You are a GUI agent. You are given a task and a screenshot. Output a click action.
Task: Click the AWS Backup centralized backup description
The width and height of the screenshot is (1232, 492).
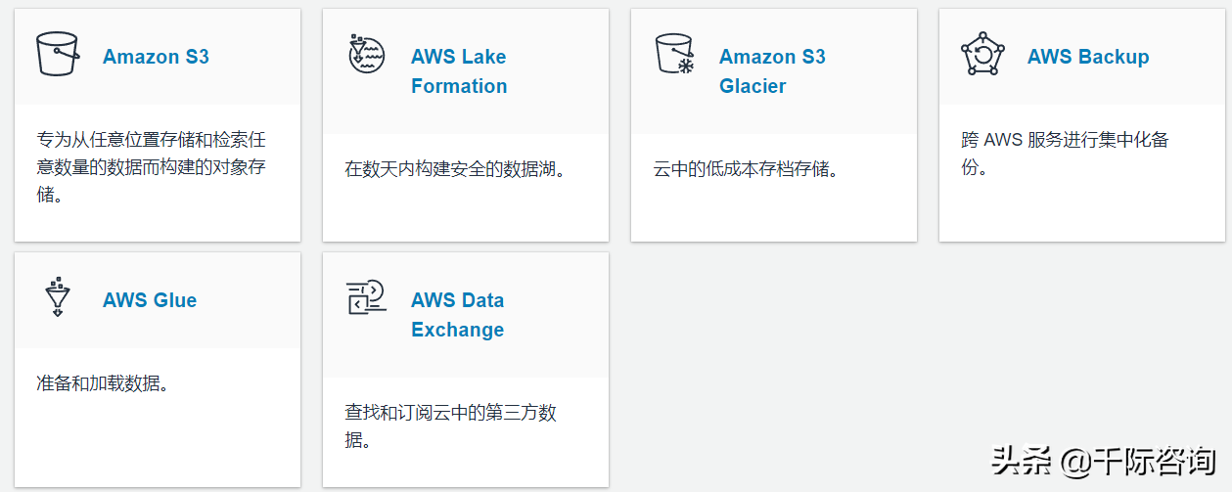tap(1065, 154)
